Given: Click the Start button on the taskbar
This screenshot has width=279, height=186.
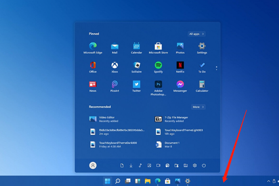Looking at the screenshot, I should (108, 181).
